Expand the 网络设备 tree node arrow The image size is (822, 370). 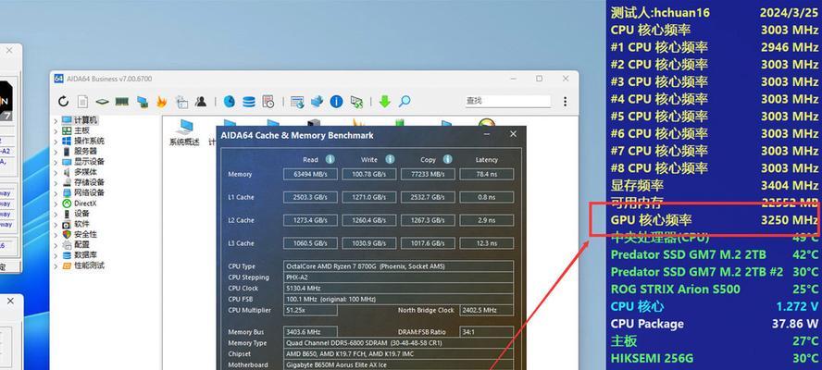click(56, 192)
